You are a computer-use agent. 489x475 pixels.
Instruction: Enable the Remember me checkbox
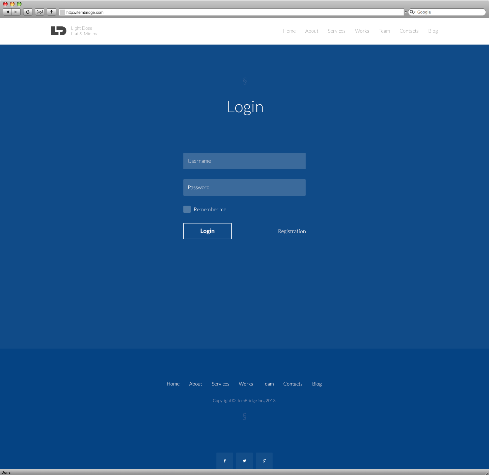[x=187, y=209]
